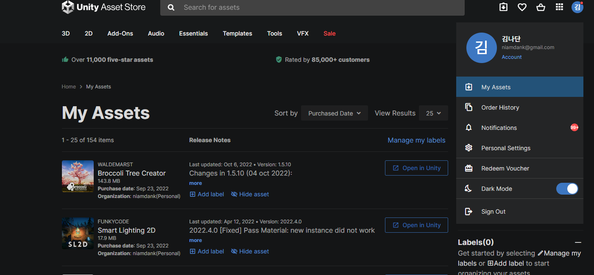The width and height of the screenshot is (594, 275).
Task: Select Order History in account menu
Action: [520, 107]
